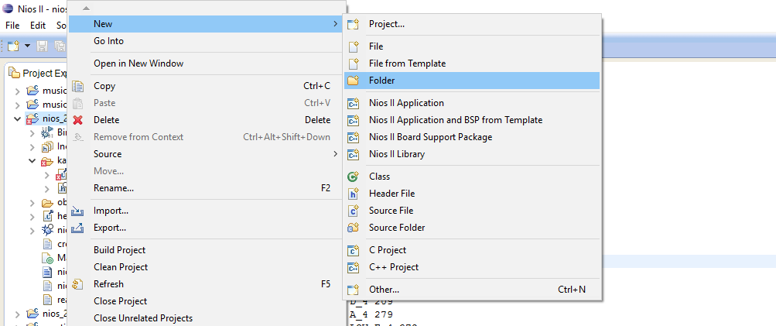Open the File menu
The image size is (776, 326).
point(12,26)
